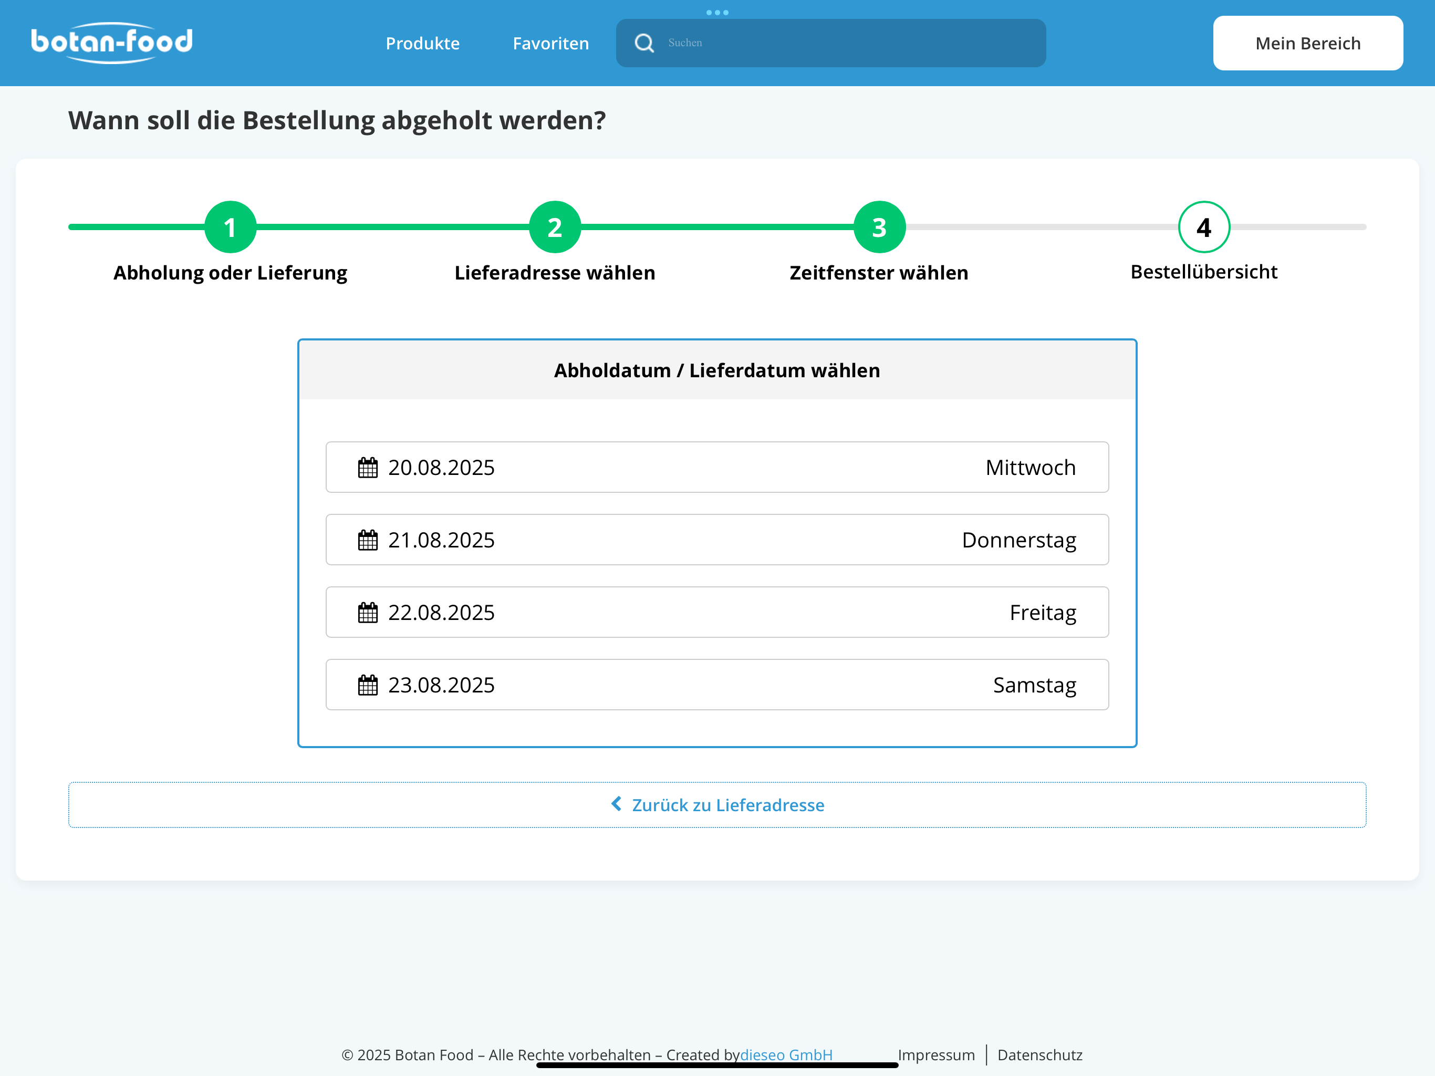The image size is (1435, 1076).
Task: Click the Abholdatum / Lieferdatum wählen header
Action: tap(717, 370)
